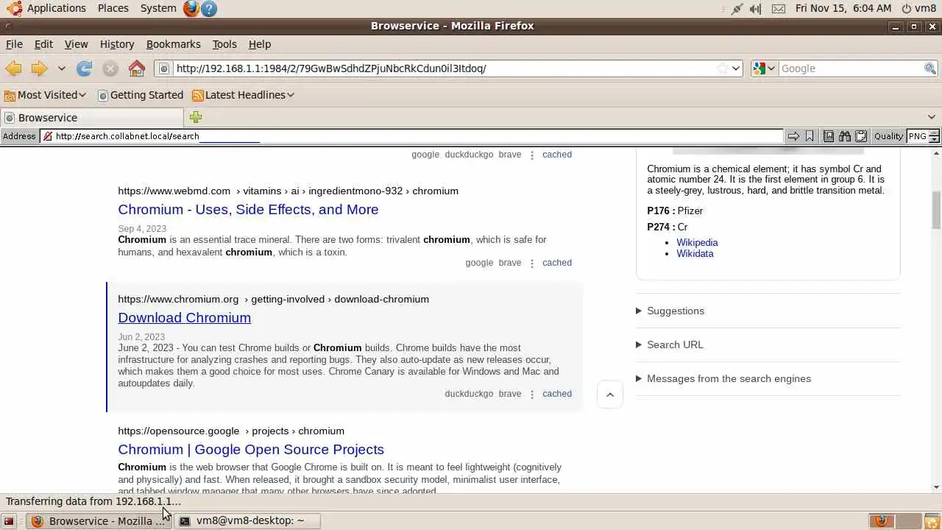Screen dimensions: 942x530
Task: Launch Firefox from the top panel icon
Action: click(x=191, y=9)
